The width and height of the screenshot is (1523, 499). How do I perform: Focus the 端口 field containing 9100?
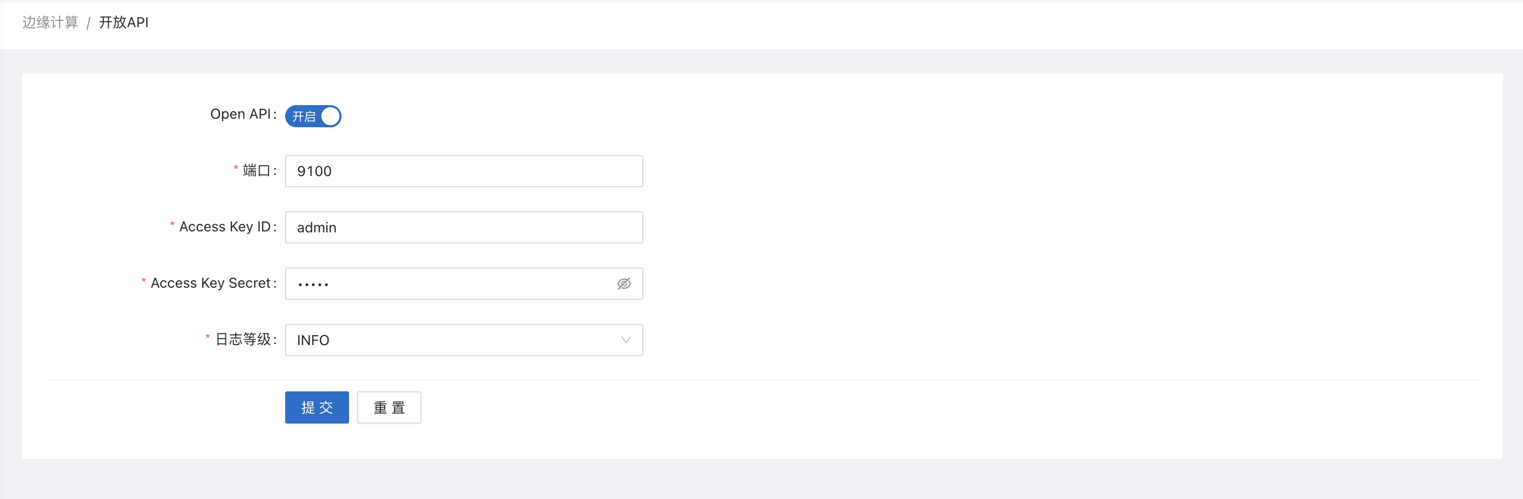(x=464, y=171)
